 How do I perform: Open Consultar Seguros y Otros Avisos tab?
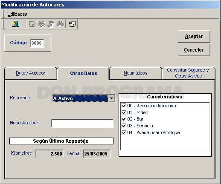coord(188,73)
